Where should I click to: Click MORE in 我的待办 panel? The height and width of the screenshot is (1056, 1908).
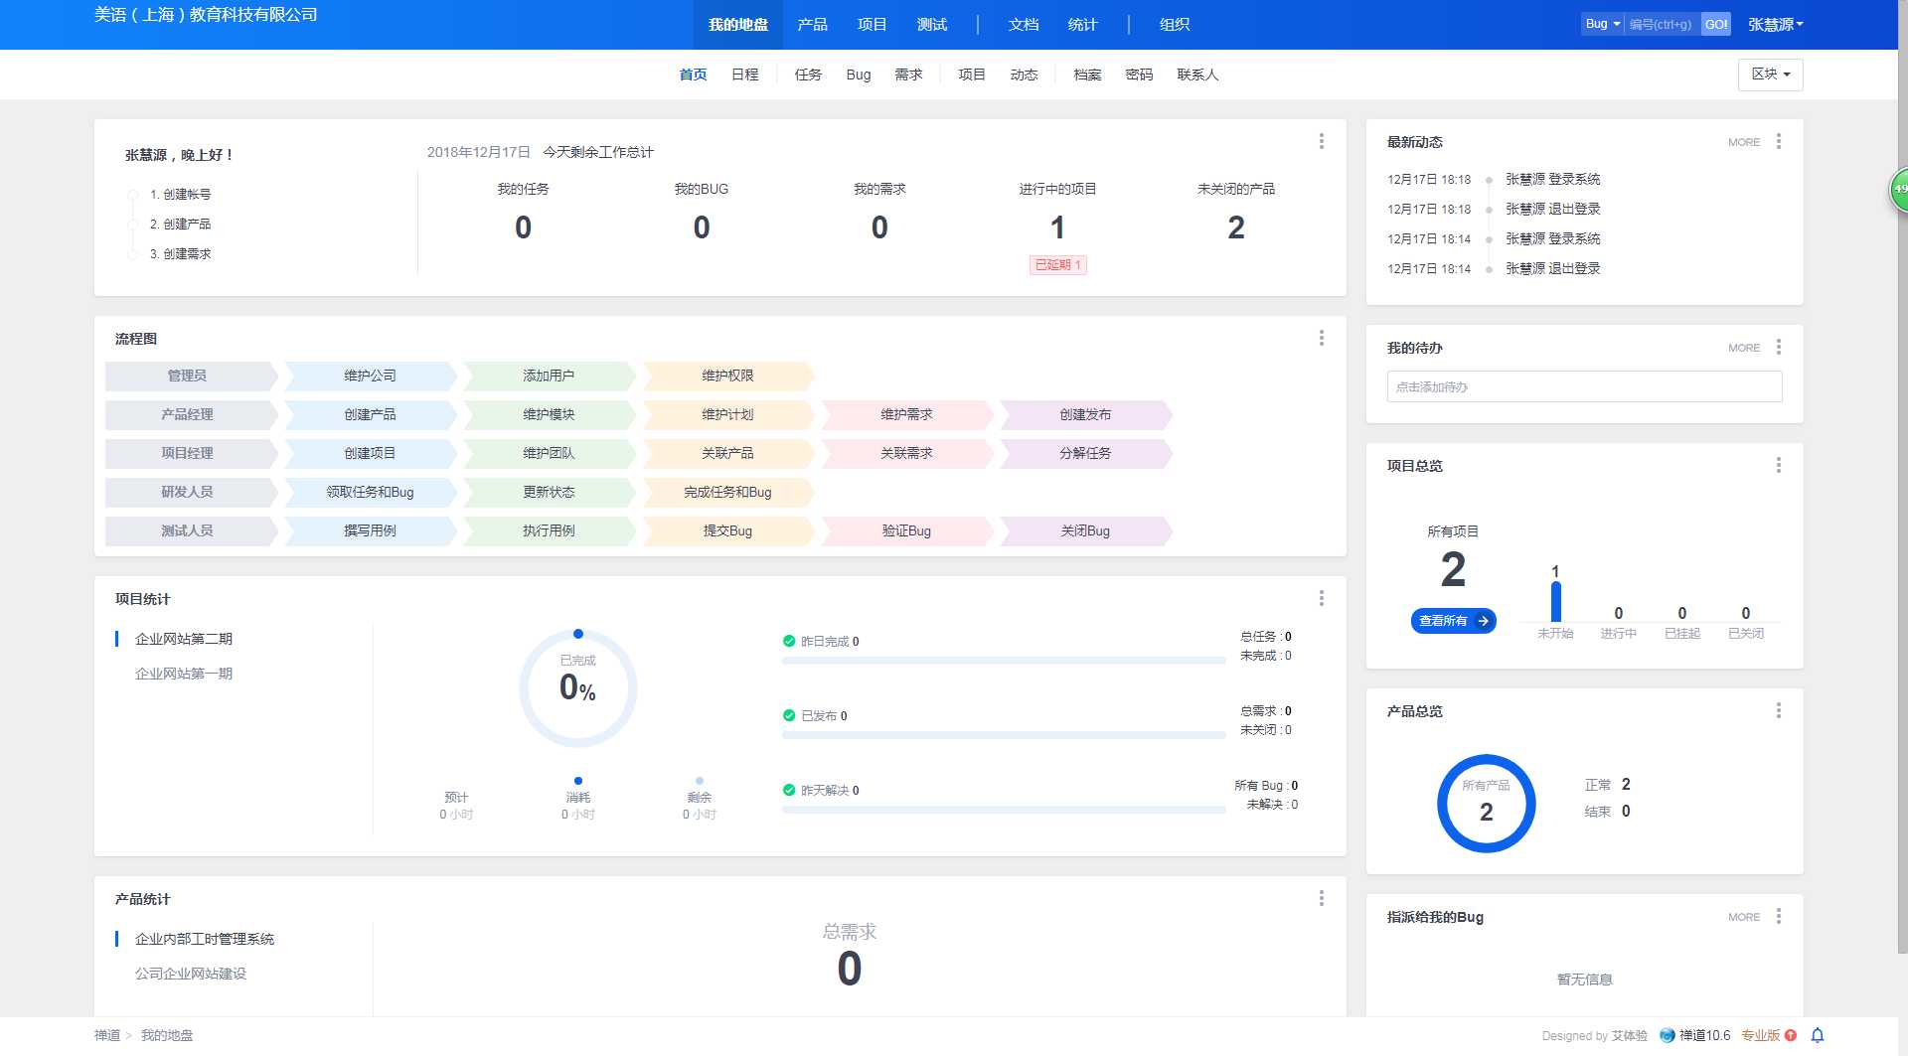pyautogui.click(x=1743, y=348)
